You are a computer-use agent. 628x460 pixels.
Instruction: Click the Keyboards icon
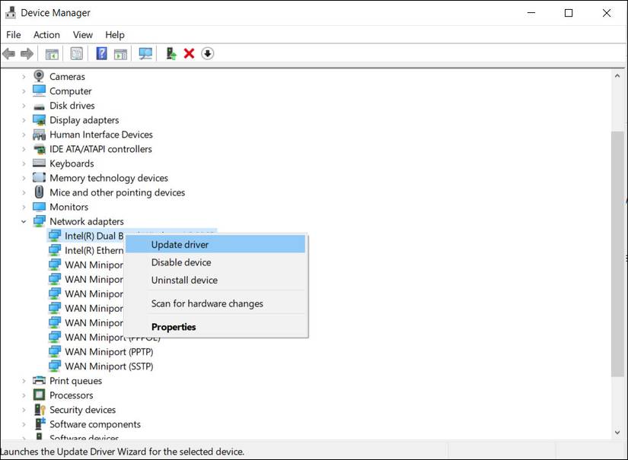39,163
